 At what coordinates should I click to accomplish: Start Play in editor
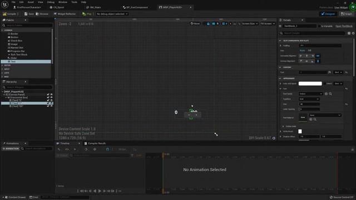click(x=87, y=14)
